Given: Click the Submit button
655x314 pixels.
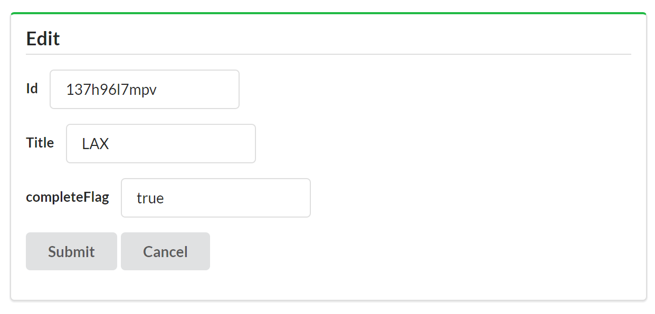Looking at the screenshot, I should [71, 251].
